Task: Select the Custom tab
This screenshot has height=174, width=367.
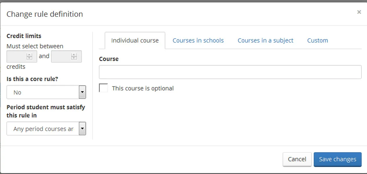Action: click(x=317, y=40)
